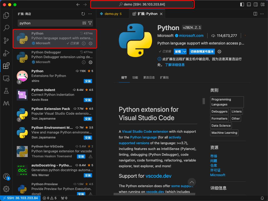Open the Search view in the activity bar
Screen dimensions: 268x201
pyautogui.click(x=6, y=28)
